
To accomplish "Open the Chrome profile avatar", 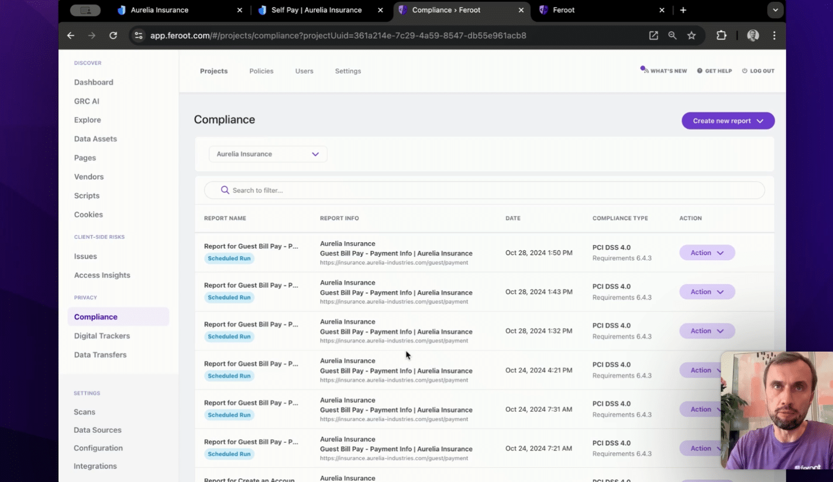I will [753, 35].
